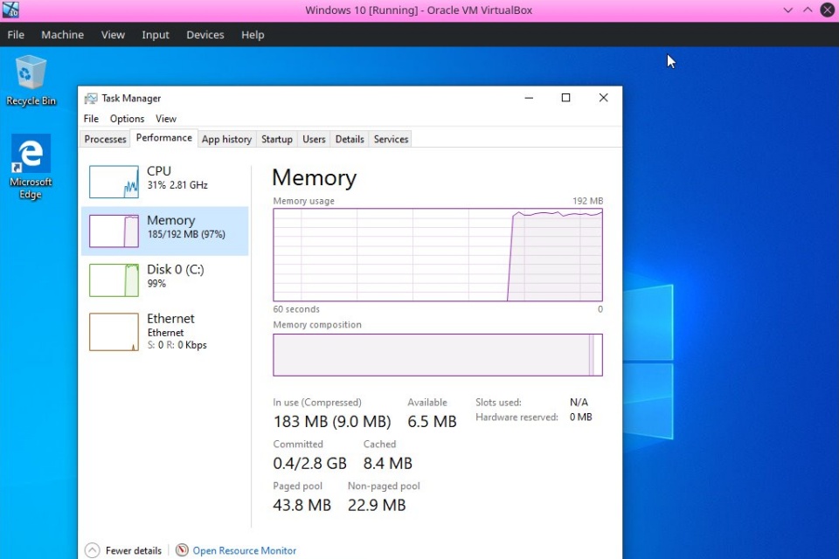This screenshot has width=839, height=559.
Task: Maximize the Task Manager window
Action: point(565,98)
